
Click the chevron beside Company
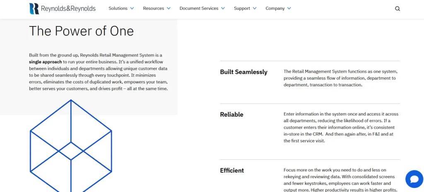[x=289, y=8]
